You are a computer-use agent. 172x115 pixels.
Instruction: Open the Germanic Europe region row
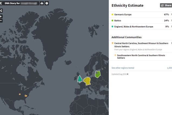coord(140,15)
